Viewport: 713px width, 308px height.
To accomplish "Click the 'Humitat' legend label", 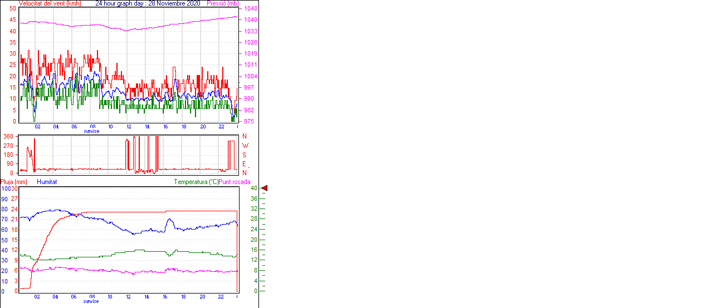I will pyautogui.click(x=47, y=182).
